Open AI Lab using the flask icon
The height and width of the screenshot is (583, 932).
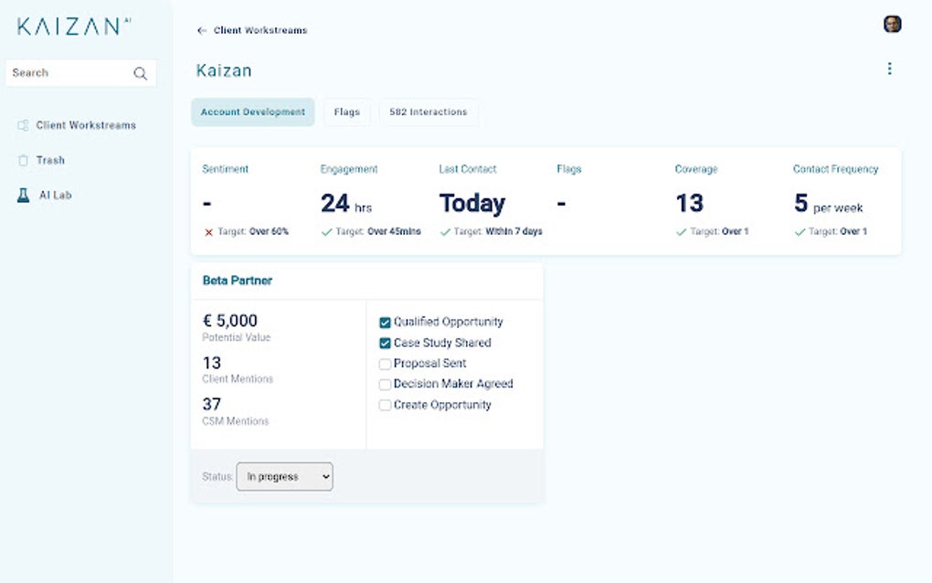click(x=24, y=194)
